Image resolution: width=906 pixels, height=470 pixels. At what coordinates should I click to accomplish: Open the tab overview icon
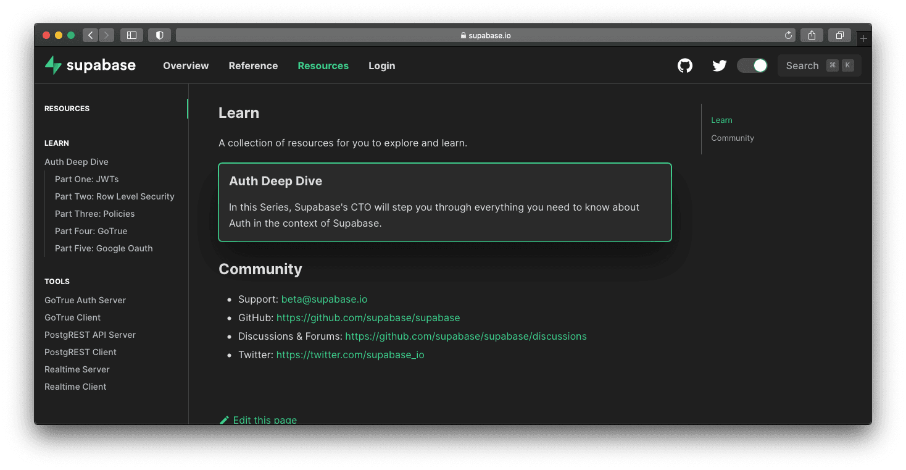click(x=839, y=35)
